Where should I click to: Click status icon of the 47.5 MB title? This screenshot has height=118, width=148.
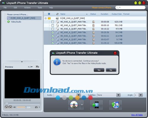[94, 29]
